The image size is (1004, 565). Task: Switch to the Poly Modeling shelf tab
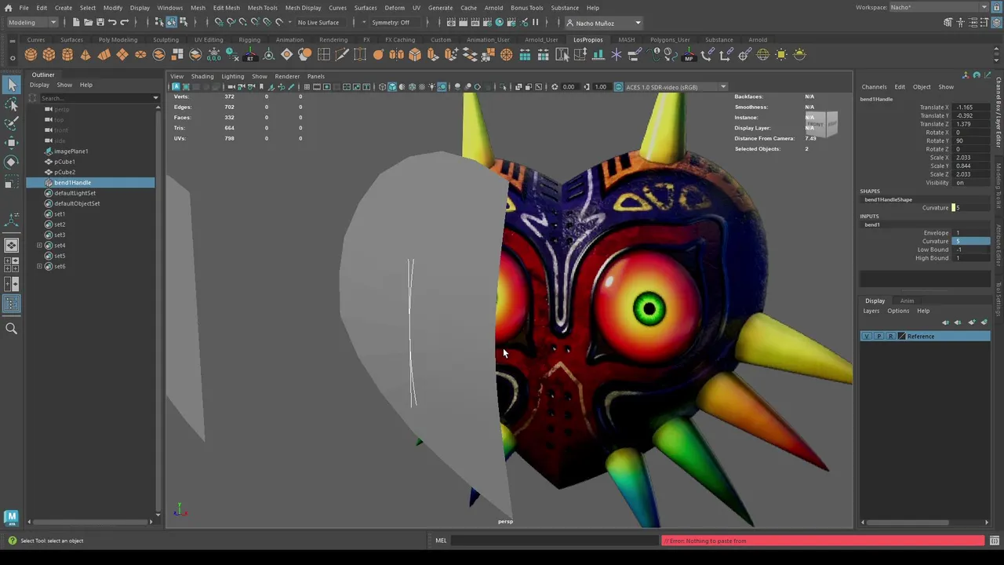(118, 40)
